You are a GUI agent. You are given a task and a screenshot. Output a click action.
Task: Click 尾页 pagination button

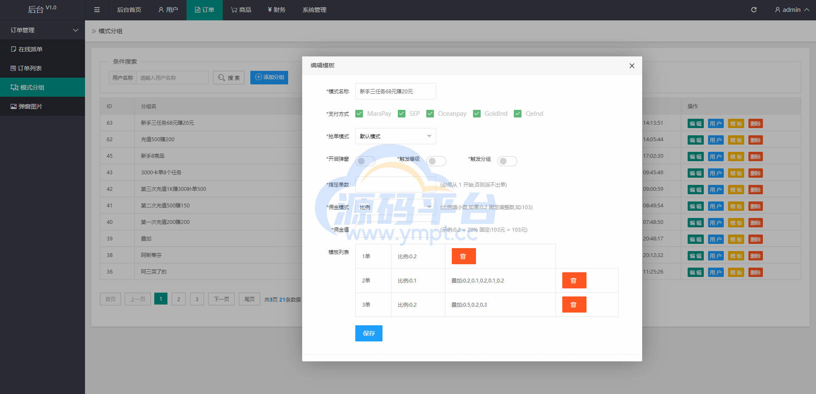pyautogui.click(x=249, y=299)
